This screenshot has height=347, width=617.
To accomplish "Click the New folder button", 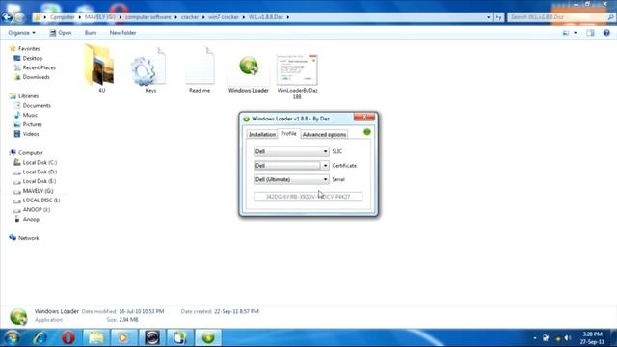I will click(x=122, y=33).
